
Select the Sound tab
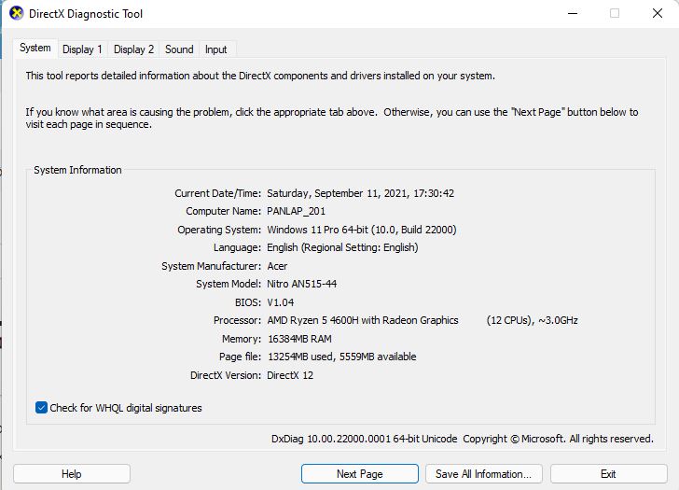tap(179, 49)
